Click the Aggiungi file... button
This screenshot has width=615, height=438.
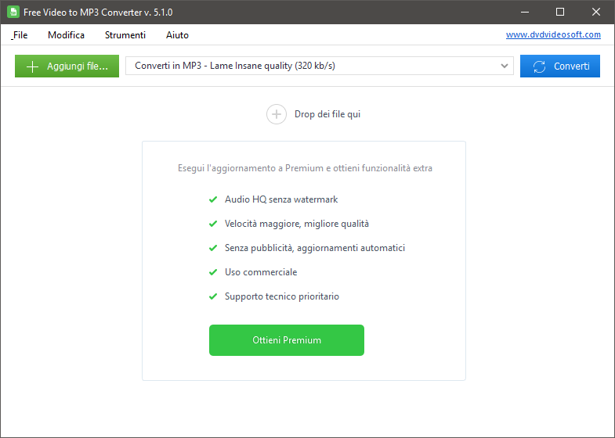coord(67,66)
